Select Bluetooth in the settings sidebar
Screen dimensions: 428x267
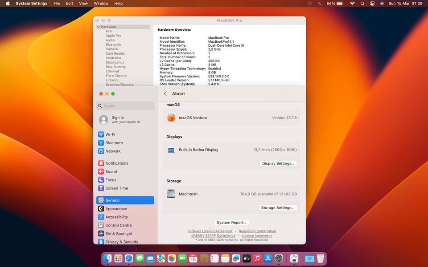click(x=114, y=143)
